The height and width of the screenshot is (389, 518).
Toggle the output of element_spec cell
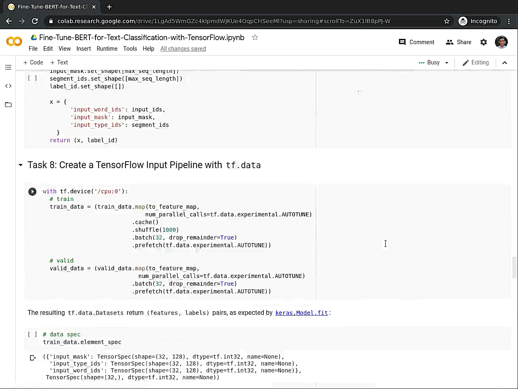[33, 357]
